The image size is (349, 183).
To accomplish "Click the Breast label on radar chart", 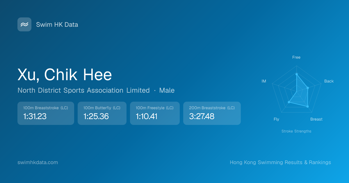I will click(316, 119).
